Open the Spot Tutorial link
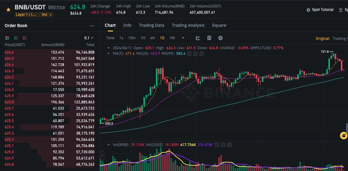Image resolution: width=348 pixels, height=171 pixels. tap(323, 10)
